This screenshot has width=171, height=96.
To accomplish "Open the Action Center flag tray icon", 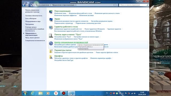I will [126, 93].
